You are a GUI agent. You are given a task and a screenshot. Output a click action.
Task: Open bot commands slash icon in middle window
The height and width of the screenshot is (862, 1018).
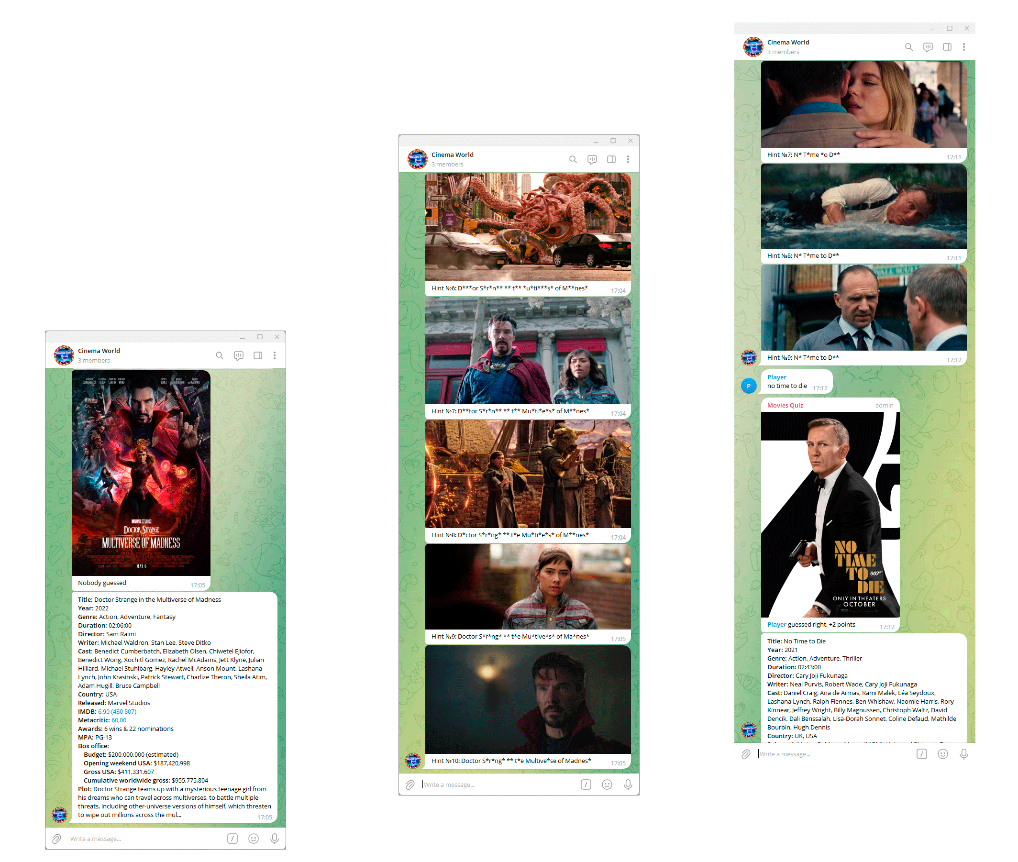pos(586,785)
